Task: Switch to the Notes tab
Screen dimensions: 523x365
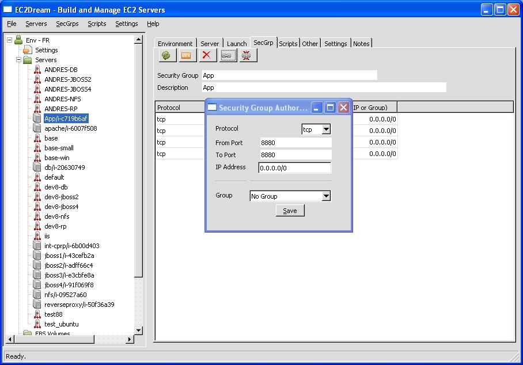Action: 362,44
